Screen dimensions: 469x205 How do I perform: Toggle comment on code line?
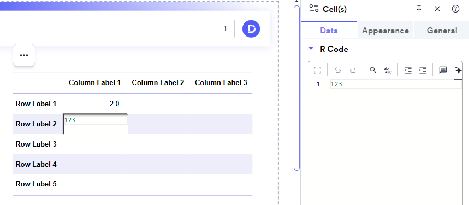pyautogui.click(x=443, y=70)
